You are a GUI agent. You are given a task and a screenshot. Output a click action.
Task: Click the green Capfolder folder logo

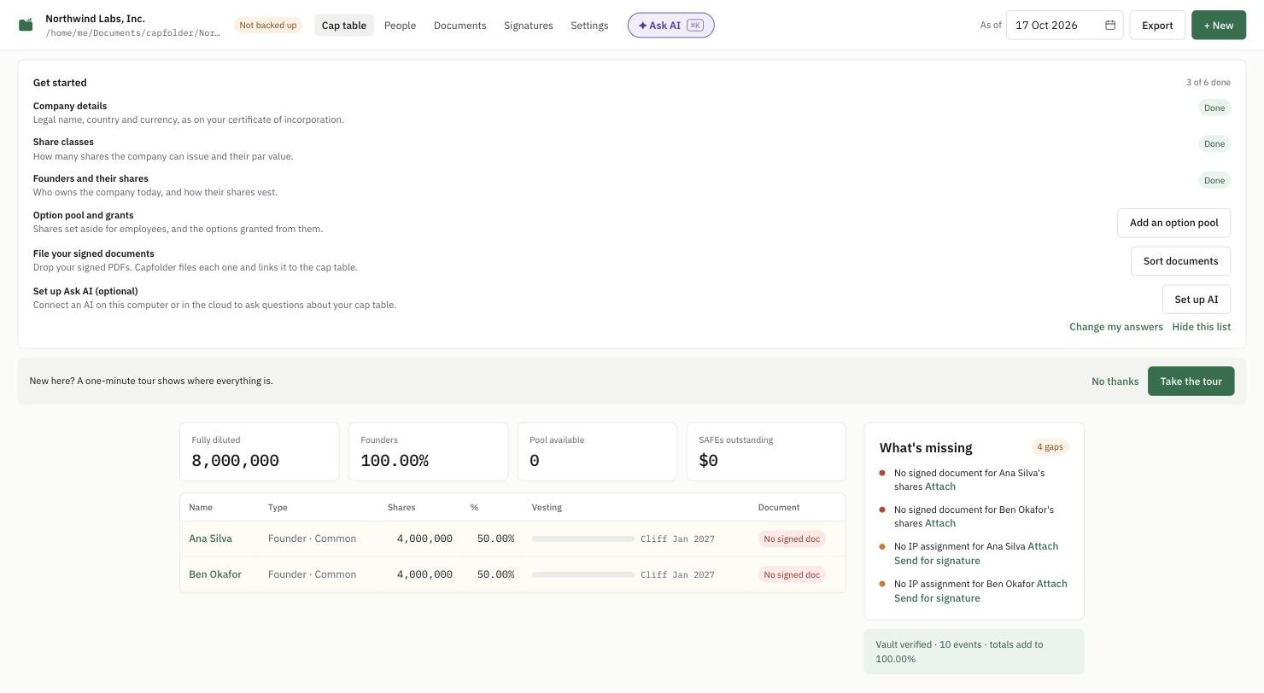(26, 25)
